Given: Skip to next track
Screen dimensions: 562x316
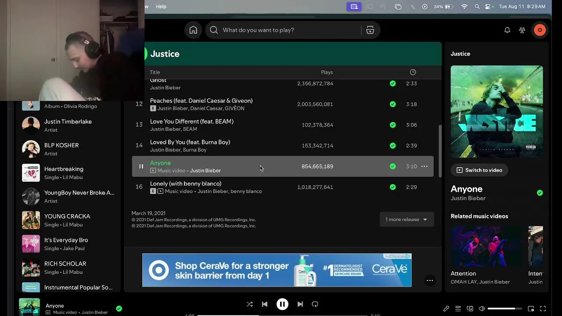Looking at the screenshot, I should 300,304.
